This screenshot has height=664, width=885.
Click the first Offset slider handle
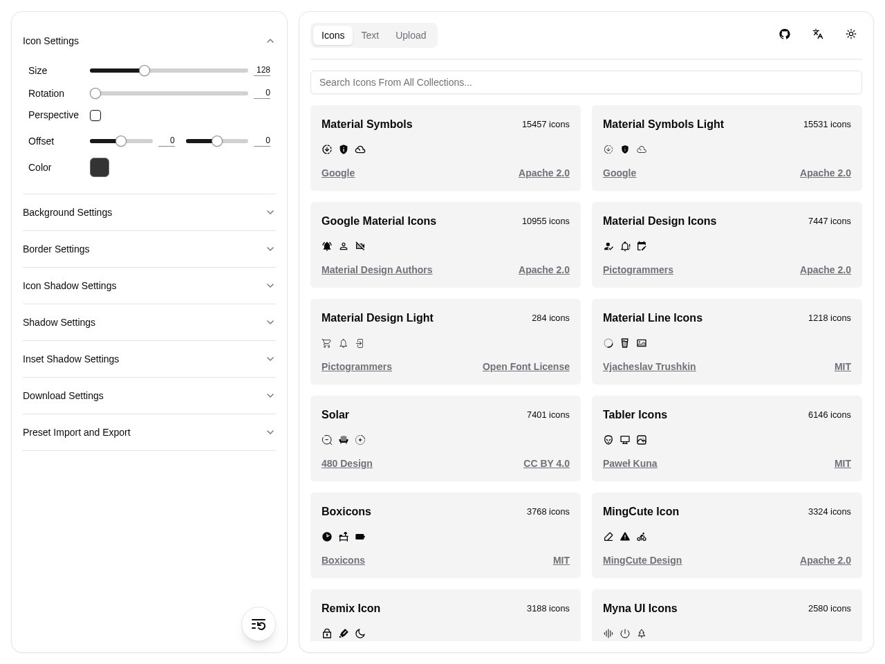point(121,141)
